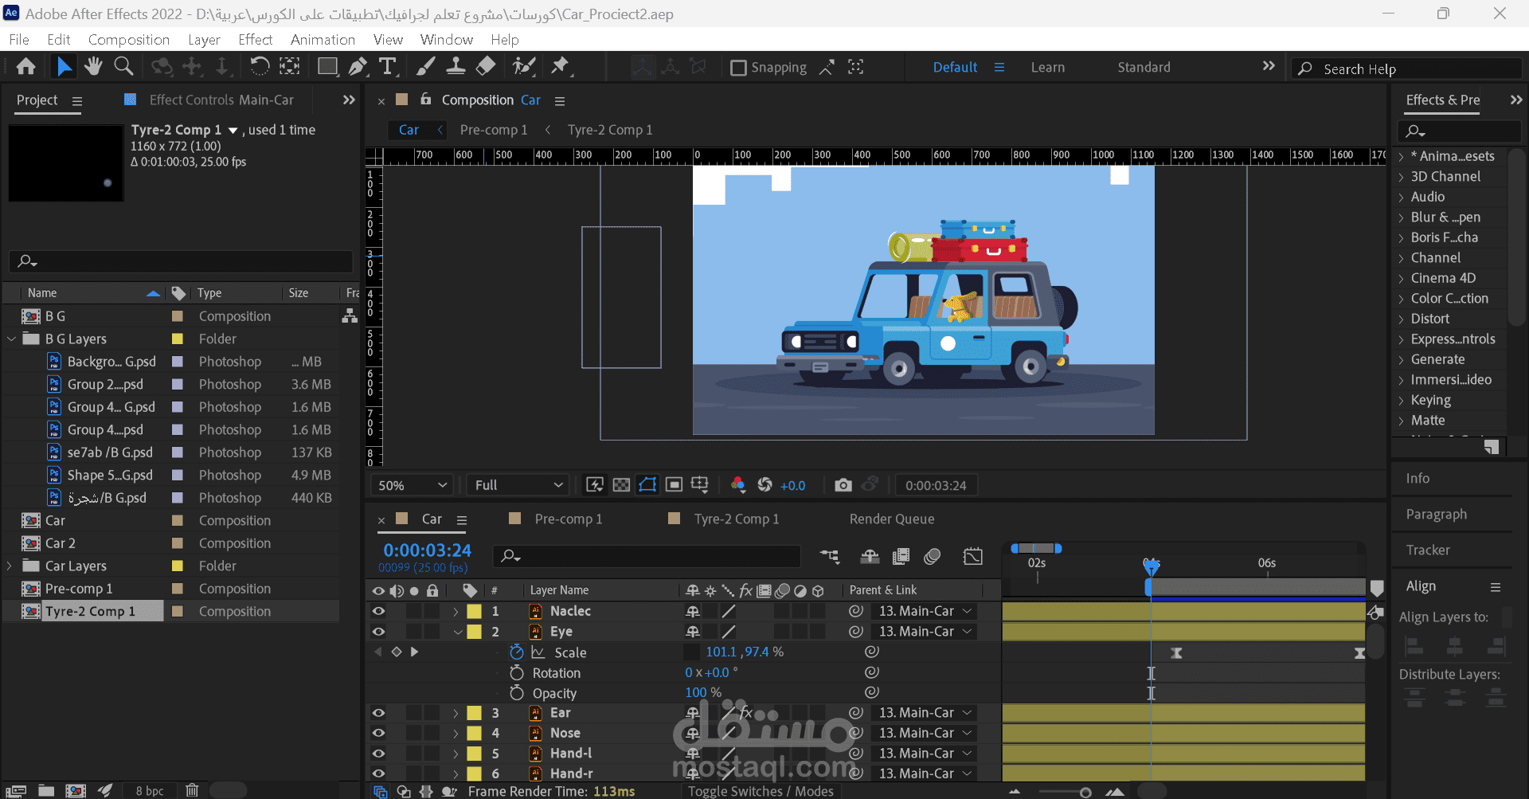Viewport: 1529px width, 799px height.
Task: Switch to the Standard workspace
Action: coord(1144,68)
